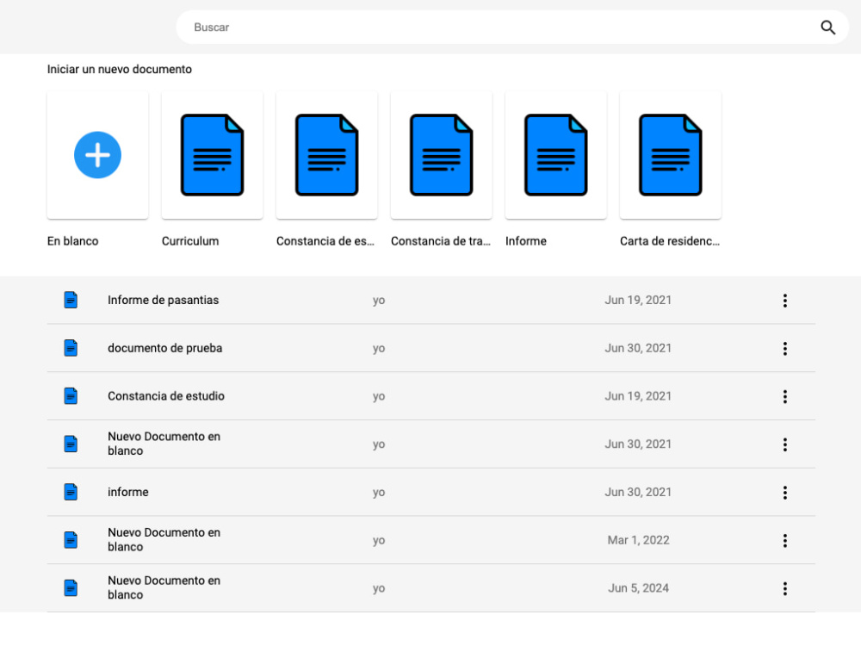The image size is (861, 646).
Task: Open more options for Constancia de estudio
Action: 784,396
